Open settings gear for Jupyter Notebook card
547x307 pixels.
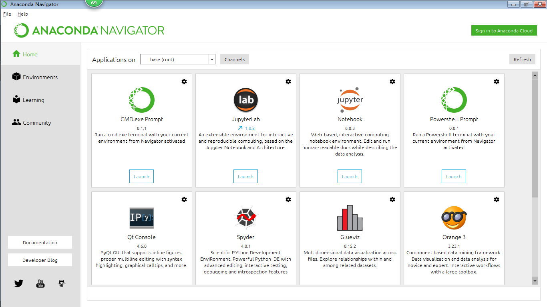click(392, 82)
